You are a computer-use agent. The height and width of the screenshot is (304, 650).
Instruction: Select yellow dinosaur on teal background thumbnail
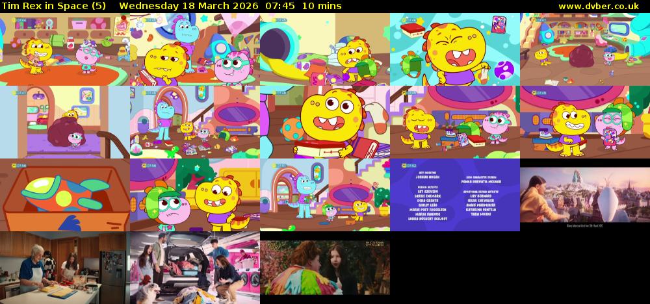coord(454,49)
